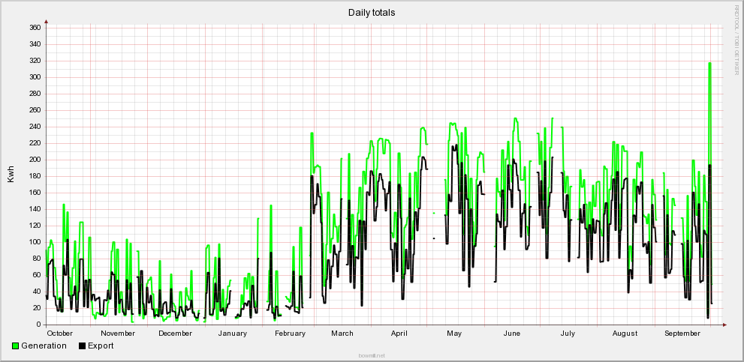Click the Kwh y-axis label
The image size is (744, 362).
[x=11, y=175]
